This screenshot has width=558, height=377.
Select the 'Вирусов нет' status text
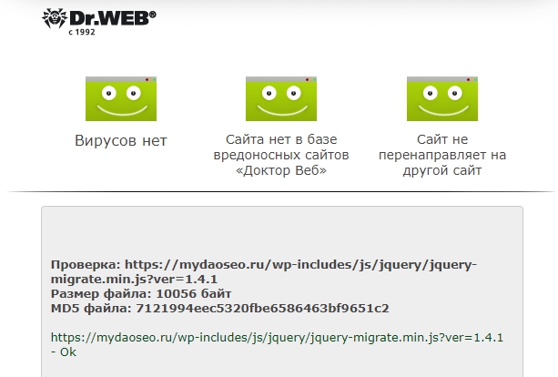[x=121, y=140]
